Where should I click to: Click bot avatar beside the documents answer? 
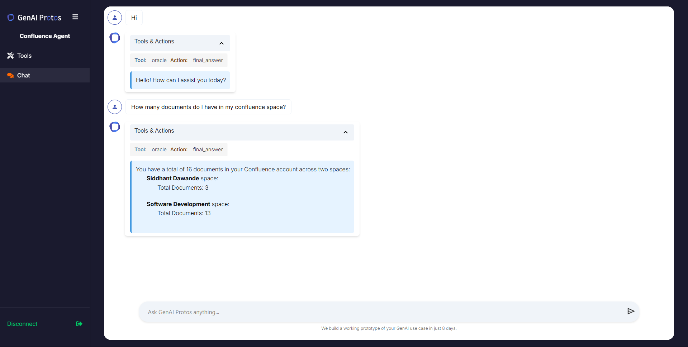pos(115,127)
